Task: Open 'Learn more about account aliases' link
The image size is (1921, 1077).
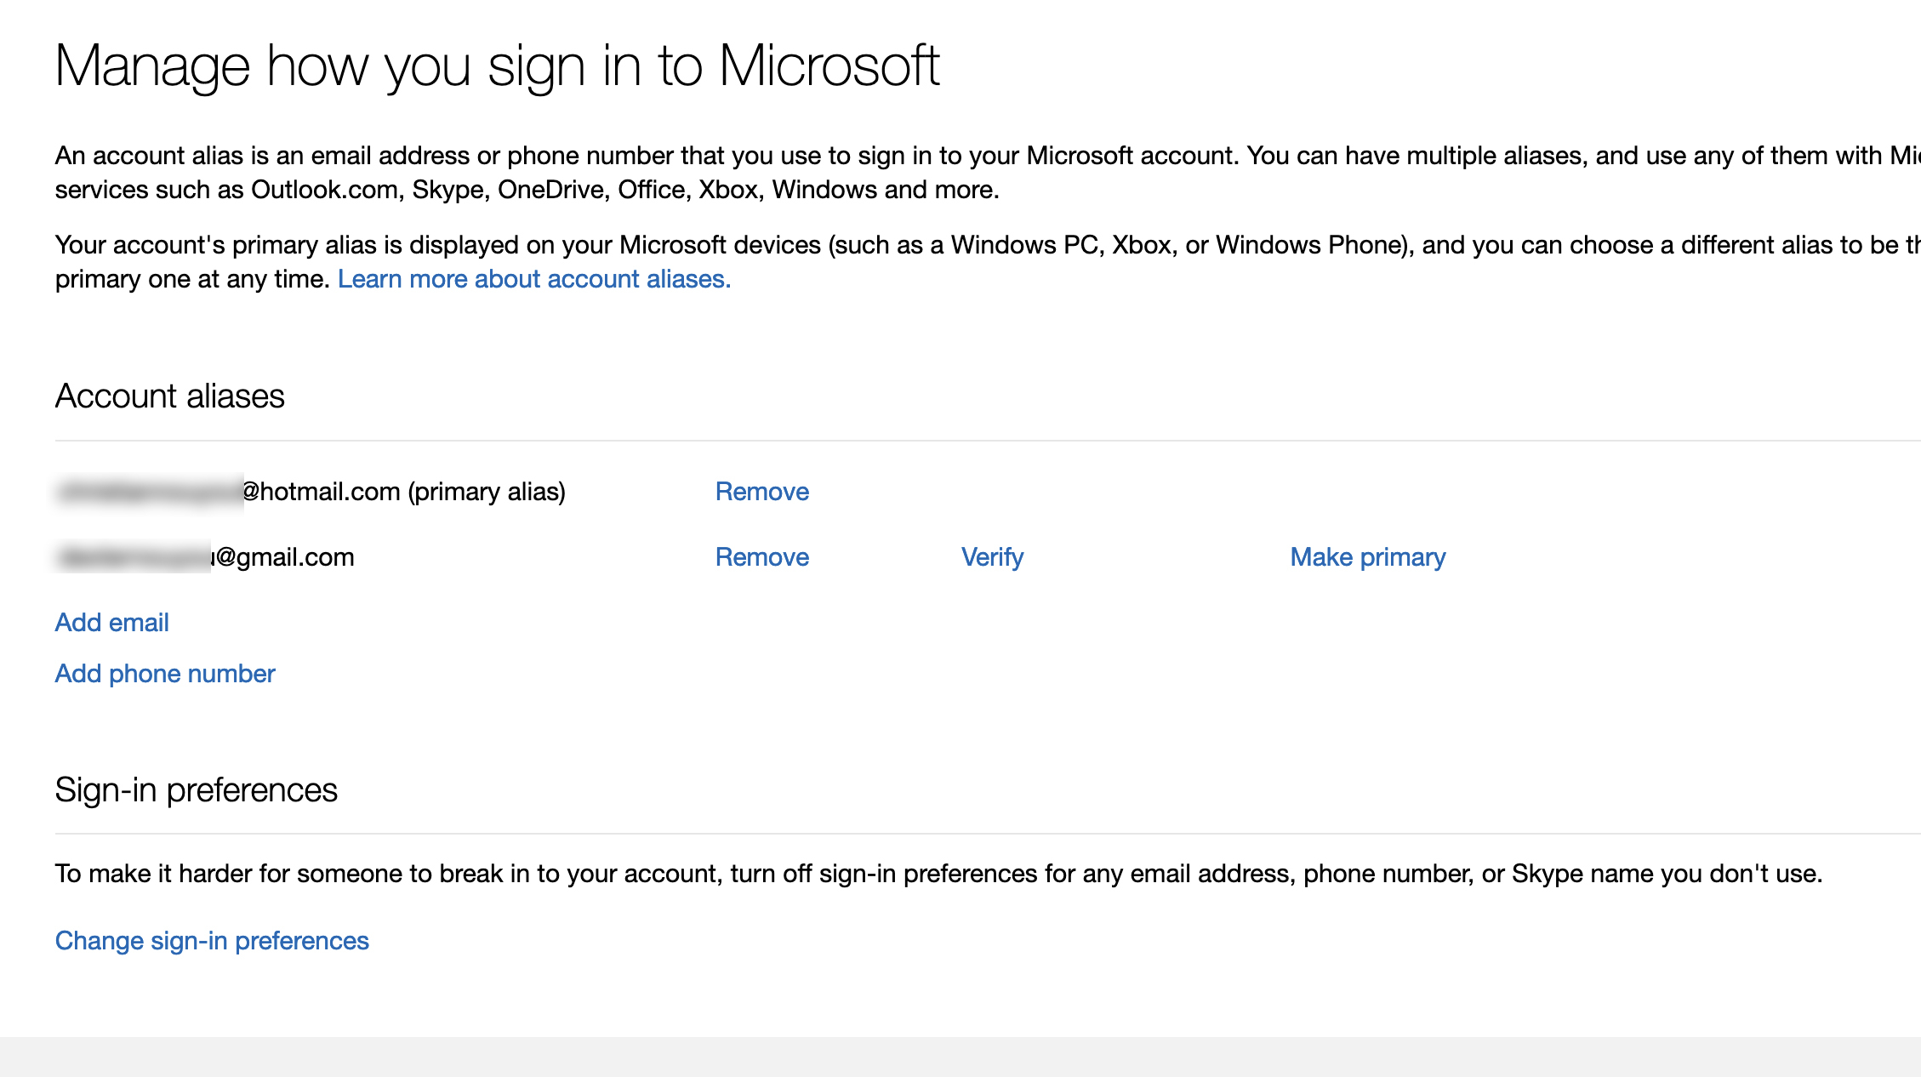Action: click(x=534, y=279)
